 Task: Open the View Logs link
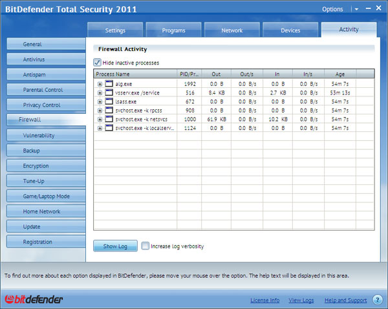(301, 300)
